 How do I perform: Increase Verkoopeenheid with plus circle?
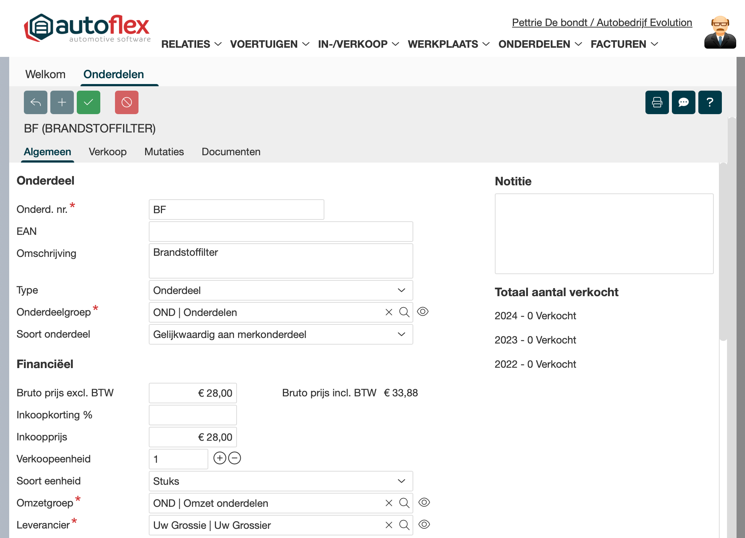tap(220, 458)
